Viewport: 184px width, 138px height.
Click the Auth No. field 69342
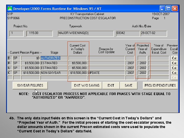[128, 34]
